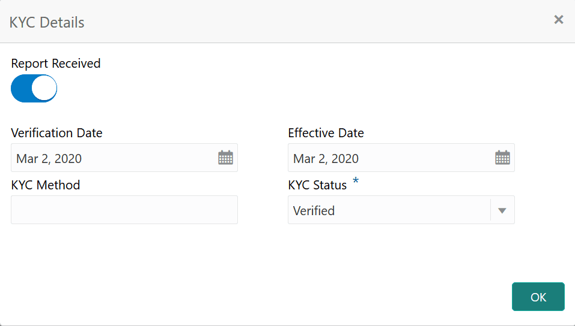Click the white knob of Report Received switch
This screenshot has width=575, height=326.
pyautogui.click(x=44, y=89)
